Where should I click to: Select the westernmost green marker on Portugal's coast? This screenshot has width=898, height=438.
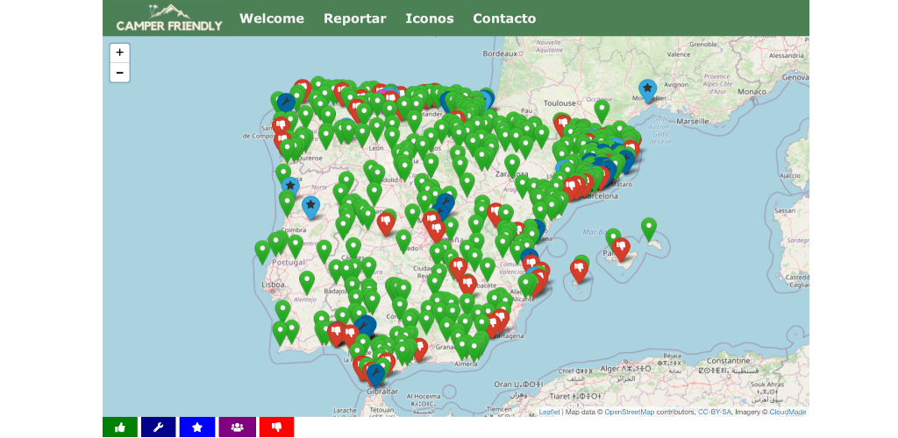click(262, 251)
